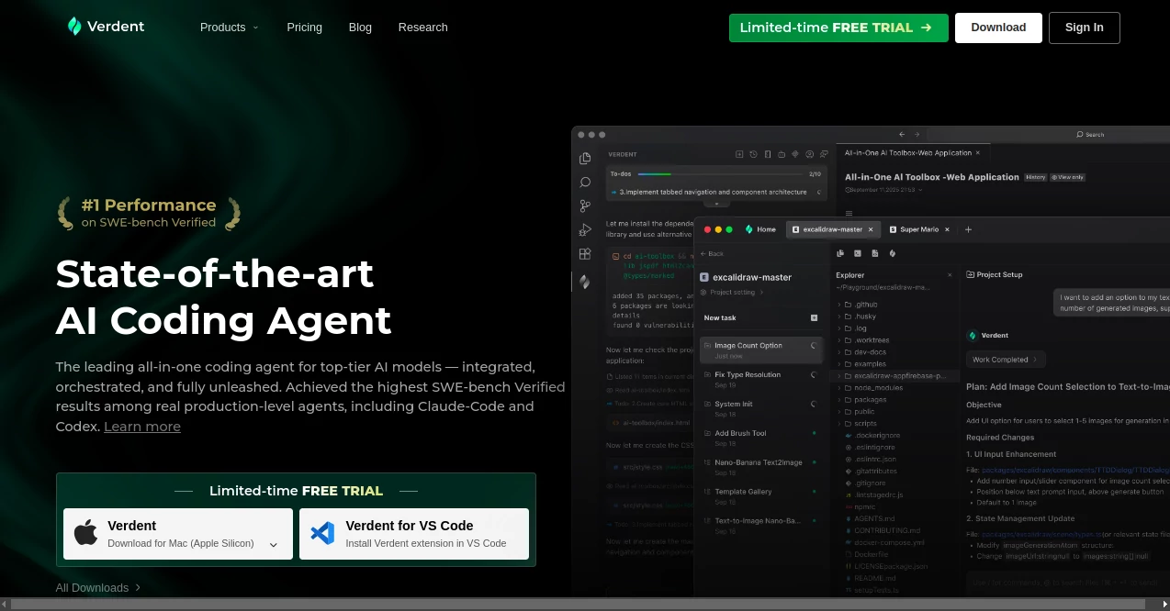Click the Limited-time FREE TRIAL button

[838, 28]
